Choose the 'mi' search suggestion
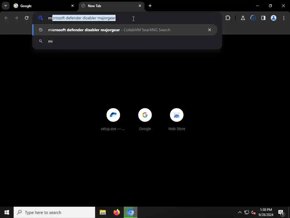This screenshot has height=218, width=290. pyautogui.click(x=125, y=41)
